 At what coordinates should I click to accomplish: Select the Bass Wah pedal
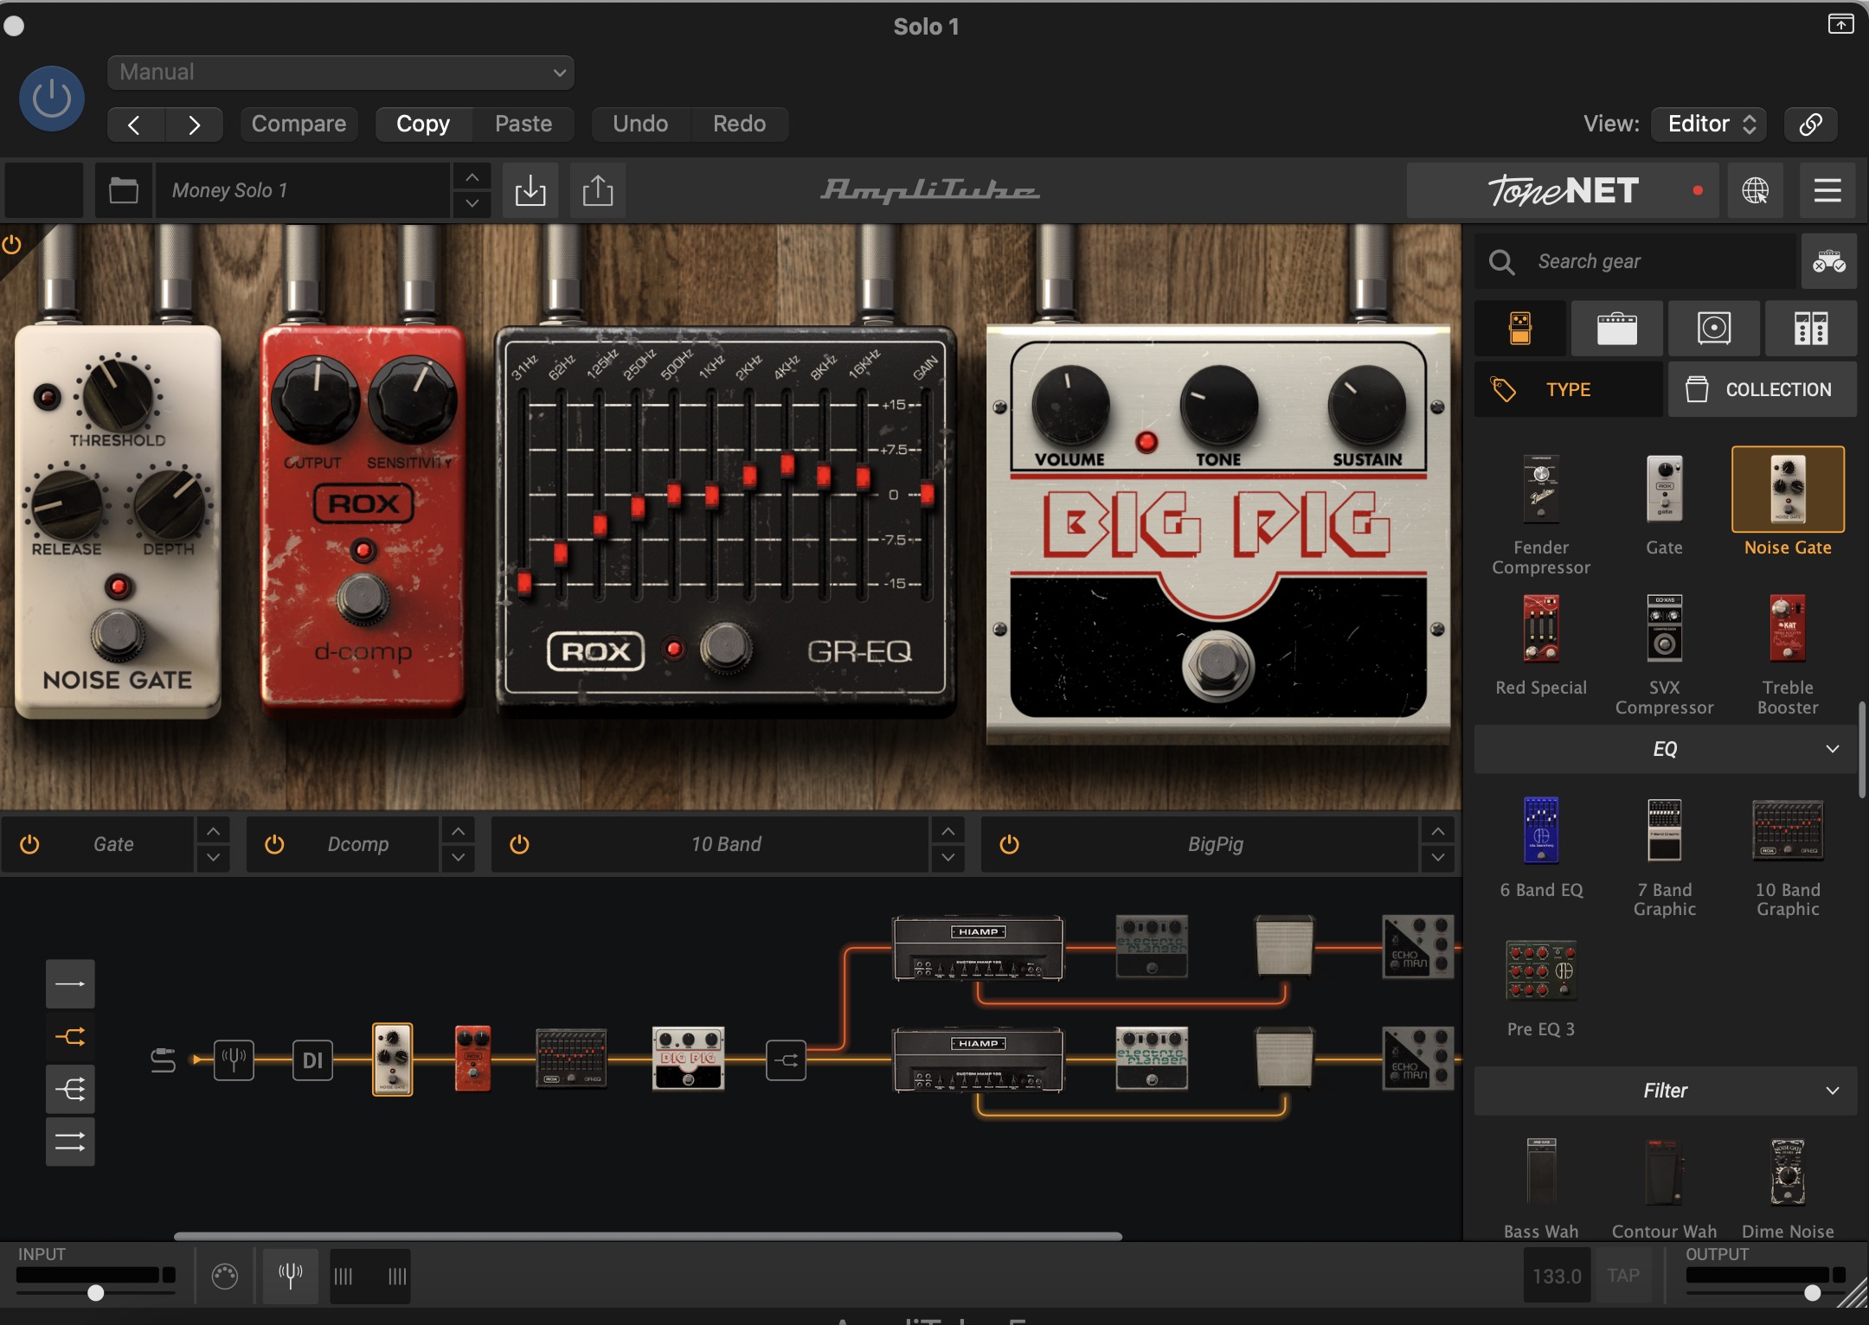[x=1541, y=1187]
